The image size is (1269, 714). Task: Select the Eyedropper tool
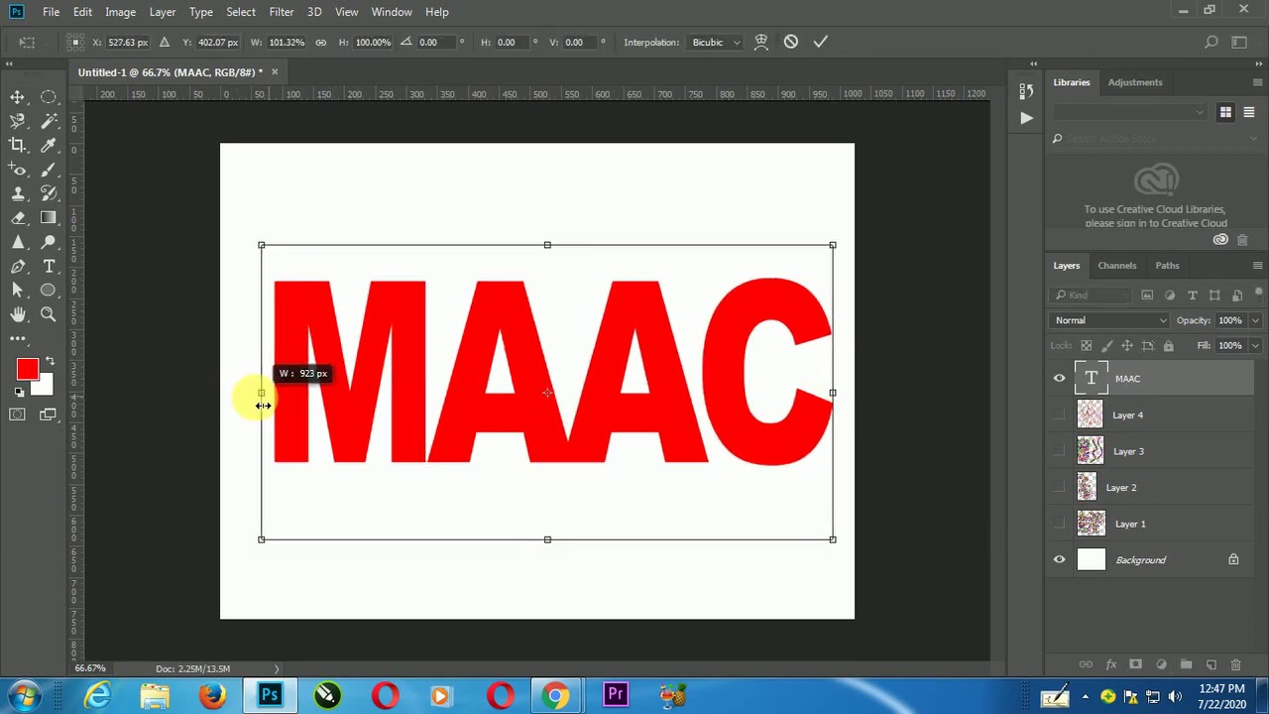[48, 145]
